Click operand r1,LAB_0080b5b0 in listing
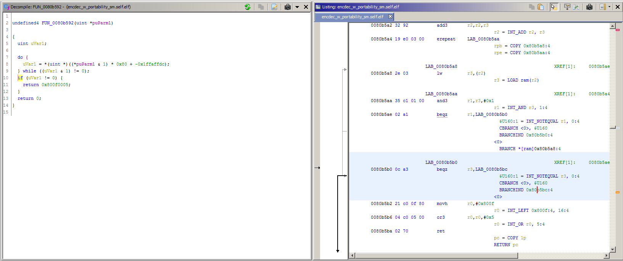The image size is (623, 261). click(x=488, y=114)
